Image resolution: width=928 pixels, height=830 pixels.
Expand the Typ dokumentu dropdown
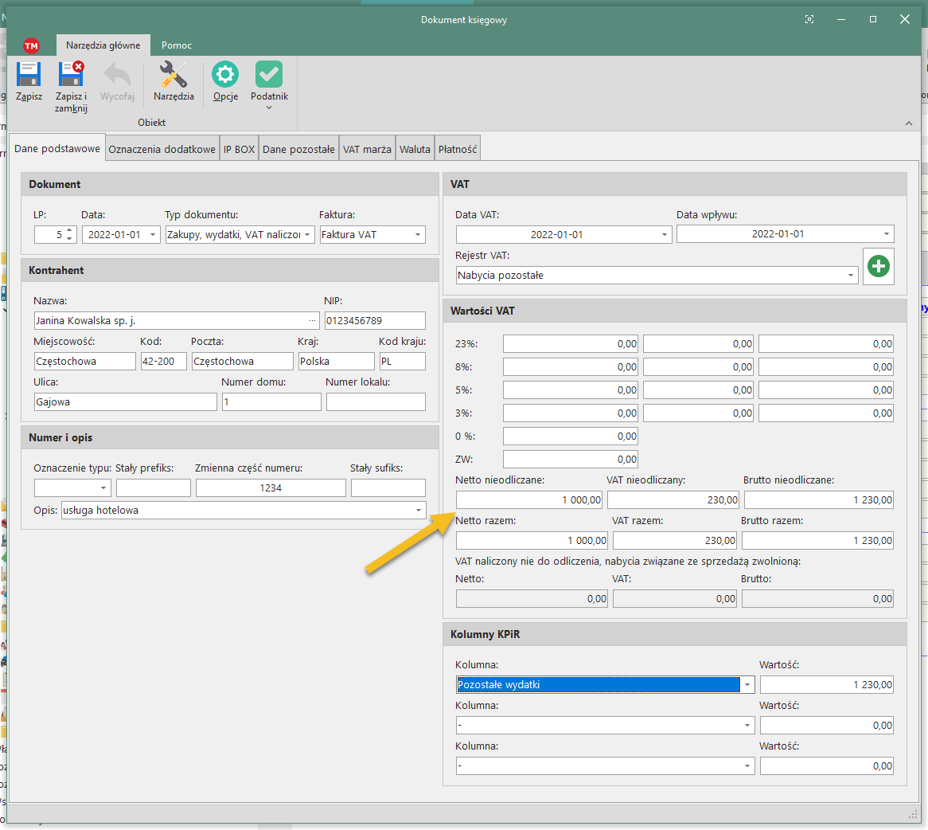(x=308, y=235)
